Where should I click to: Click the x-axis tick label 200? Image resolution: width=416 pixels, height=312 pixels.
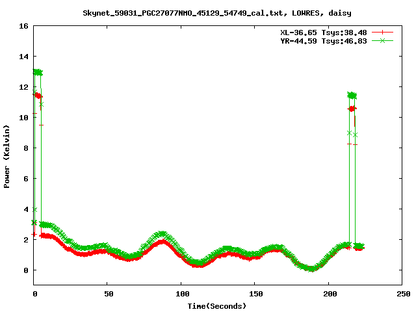click(x=330, y=294)
